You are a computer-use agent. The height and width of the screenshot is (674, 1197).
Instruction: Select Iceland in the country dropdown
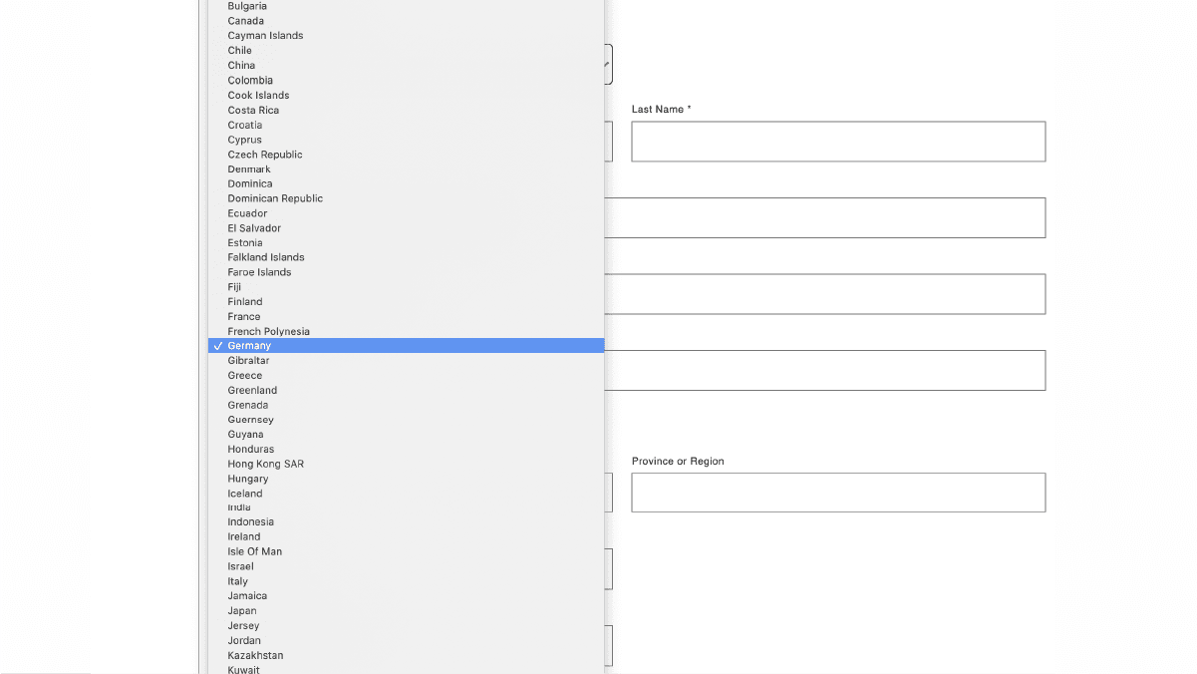point(243,493)
